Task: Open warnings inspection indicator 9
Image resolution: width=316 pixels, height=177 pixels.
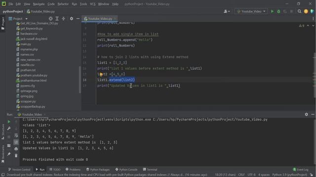Action: pos(302,26)
